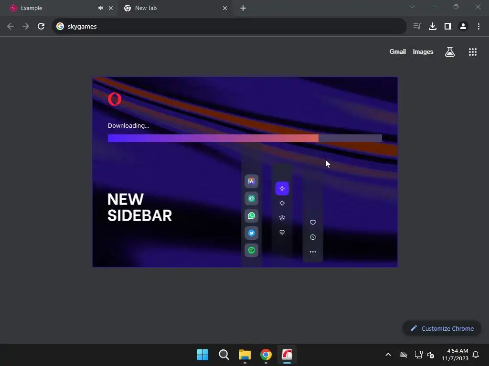
Task: Click the forward navigation arrow
Action: (x=26, y=27)
